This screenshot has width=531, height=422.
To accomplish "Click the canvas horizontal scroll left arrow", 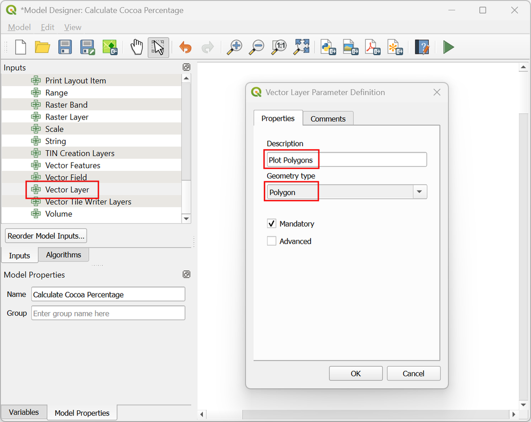I will point(202,414).
